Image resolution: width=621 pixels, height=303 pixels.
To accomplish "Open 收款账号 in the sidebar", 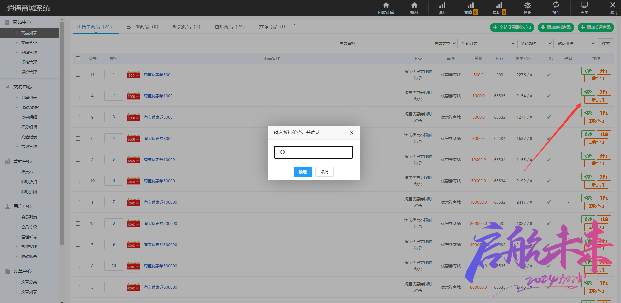I will click(29, 257).
